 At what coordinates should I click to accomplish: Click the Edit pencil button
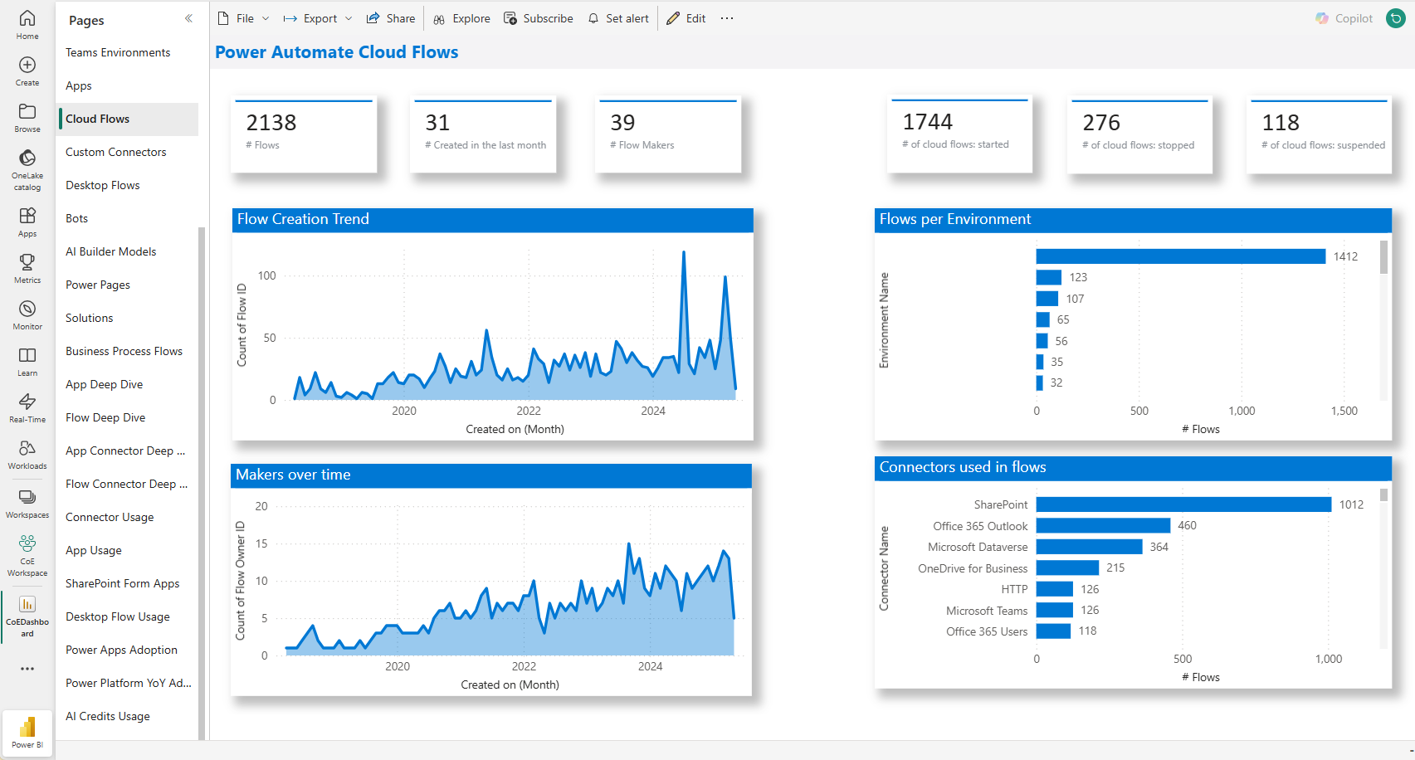[x=686, y=18]
